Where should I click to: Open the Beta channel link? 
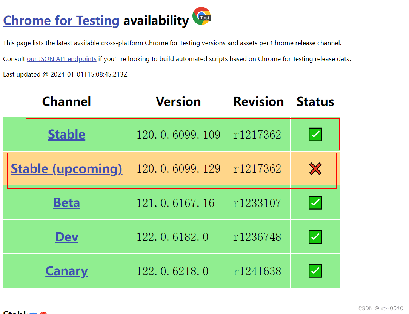point(66,203)
